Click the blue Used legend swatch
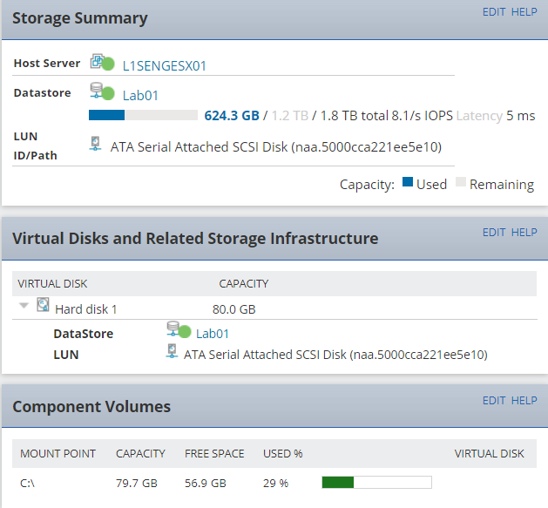The image size is (548, 508). click(407, 184)
